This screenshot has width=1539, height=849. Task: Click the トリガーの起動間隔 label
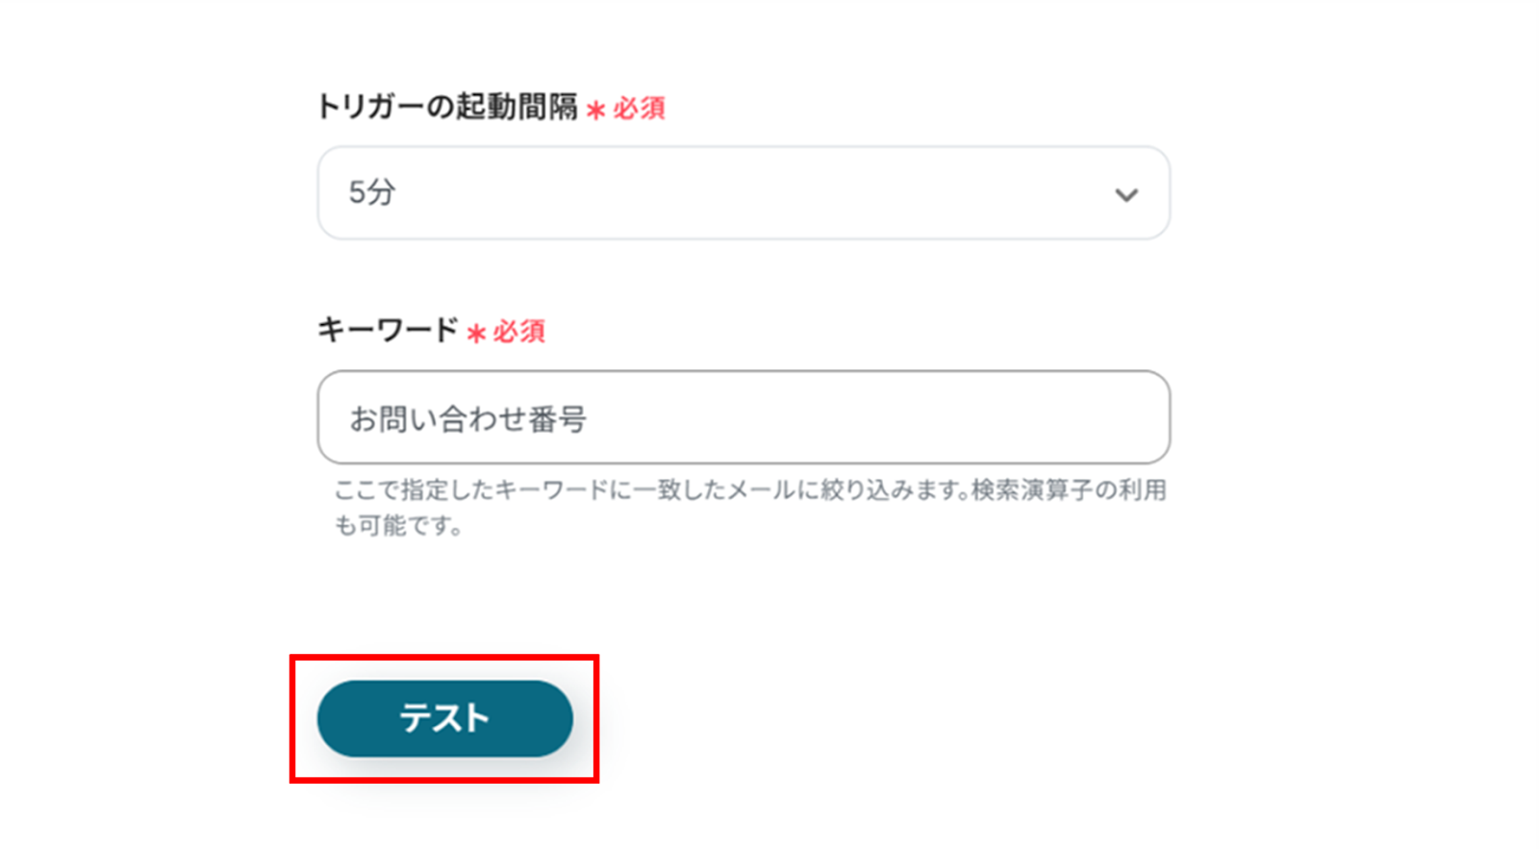pyautogui.click(x=447, y=107)
